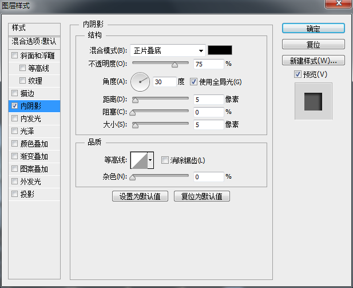Open the 等高线 contour picker arrow
Viewport: 353px width, 288px height.
pos(150,160)
